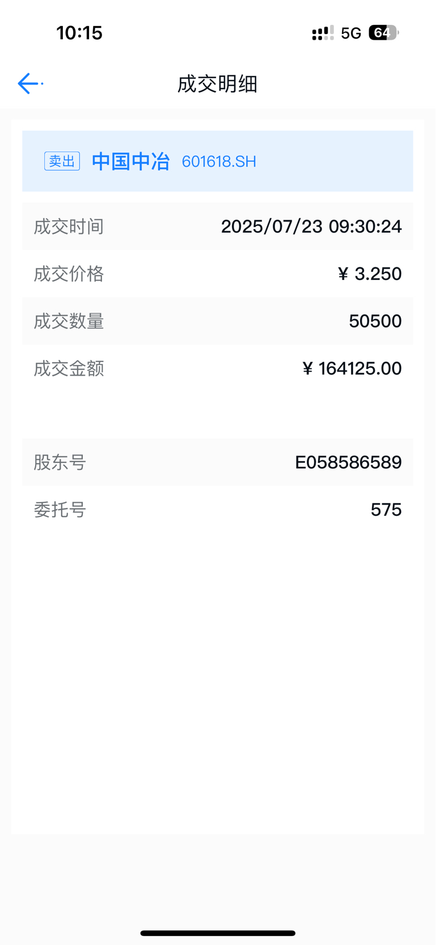The height and width of the screenshot is (945, 436).
Task: Tap the 10:15 status bar clock
Action: click(79, 32)
